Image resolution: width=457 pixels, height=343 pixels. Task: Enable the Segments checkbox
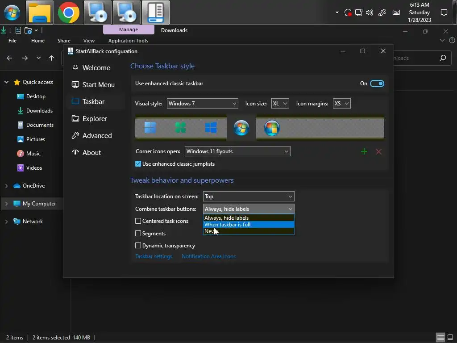(x=138, y=233)
